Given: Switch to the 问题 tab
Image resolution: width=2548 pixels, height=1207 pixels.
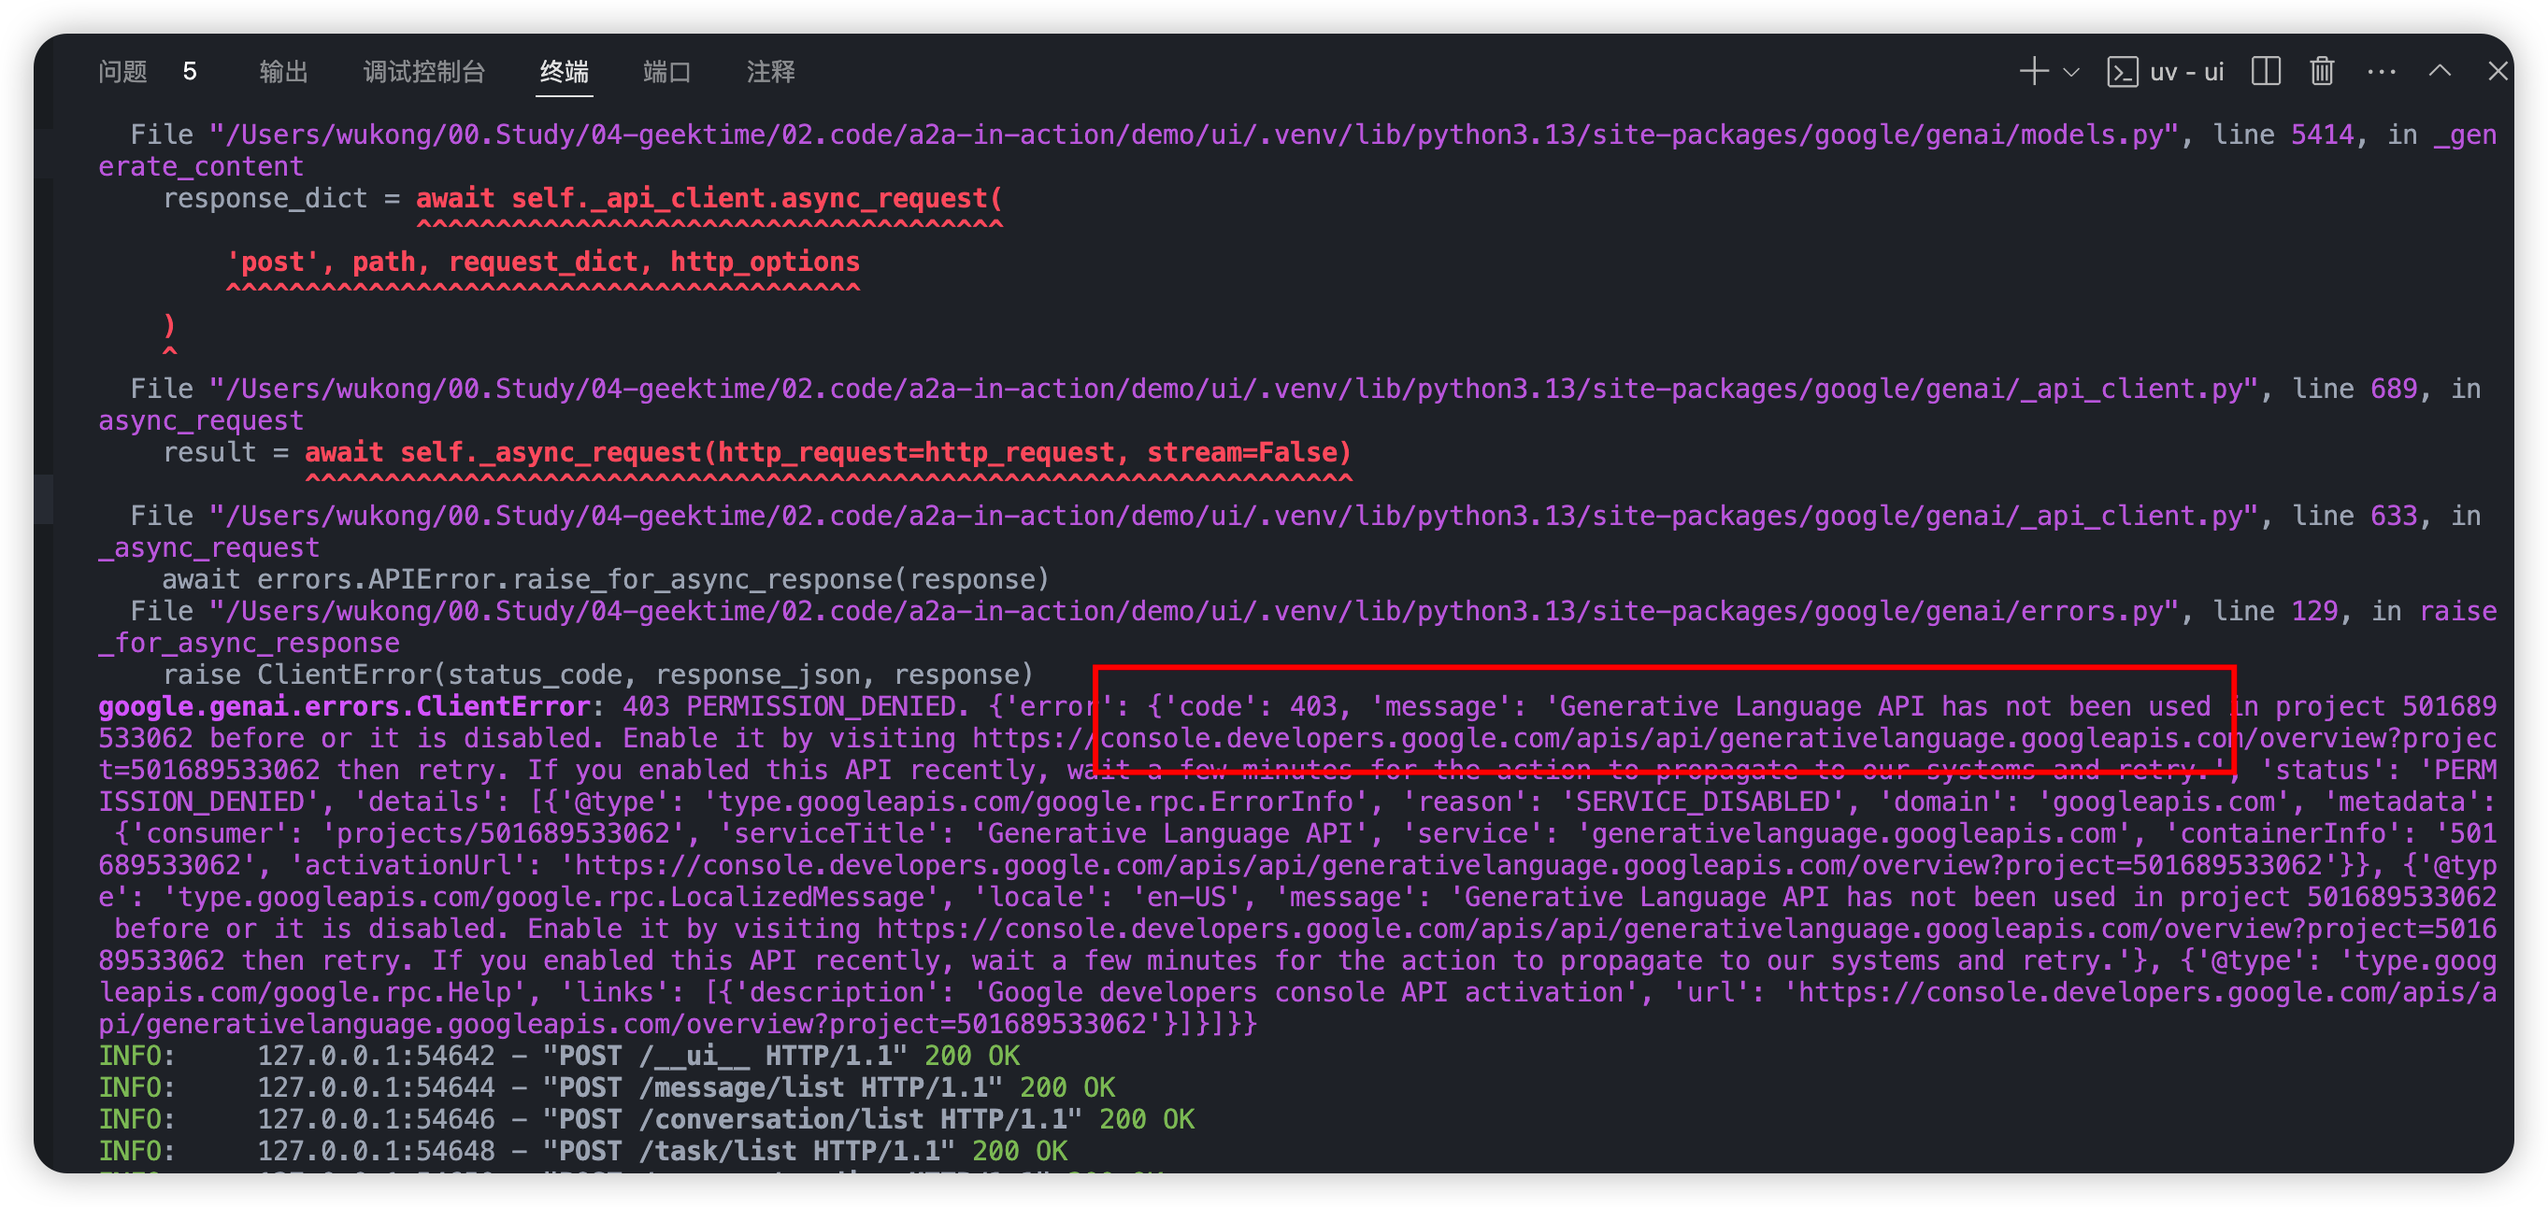Looking at the screenshot, I should tap(122, 71).
